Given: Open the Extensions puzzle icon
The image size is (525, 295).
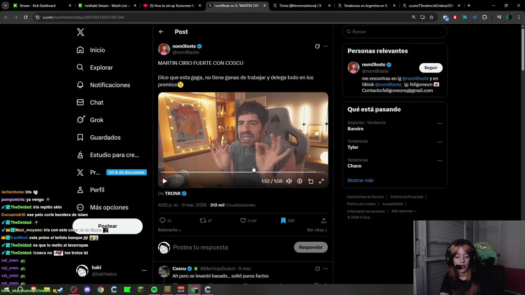Looking at the screenshot, I should click(x=485, y=17).
